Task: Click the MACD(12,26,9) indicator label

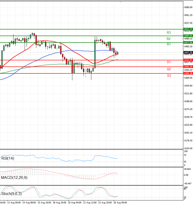Action: tap(14, 178)
